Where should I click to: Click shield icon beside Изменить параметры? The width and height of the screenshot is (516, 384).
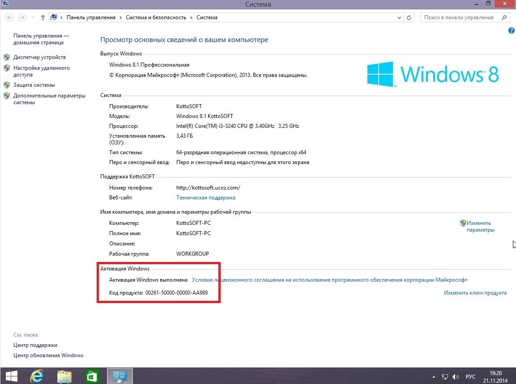pyautogui.click(x=463, y=223)
